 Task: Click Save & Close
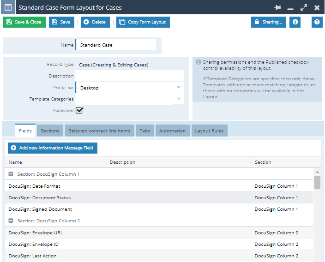coord(24,22)
